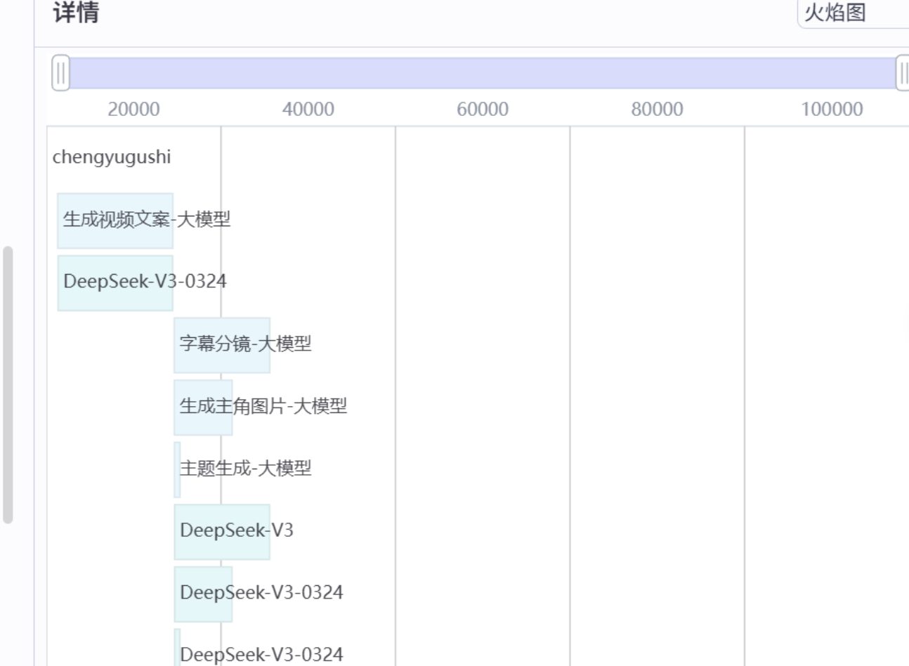Click the 40000 axis label

[x=308, y=109]
